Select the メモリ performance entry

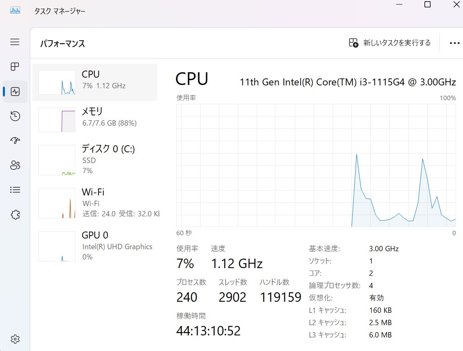tap(95, 119)
